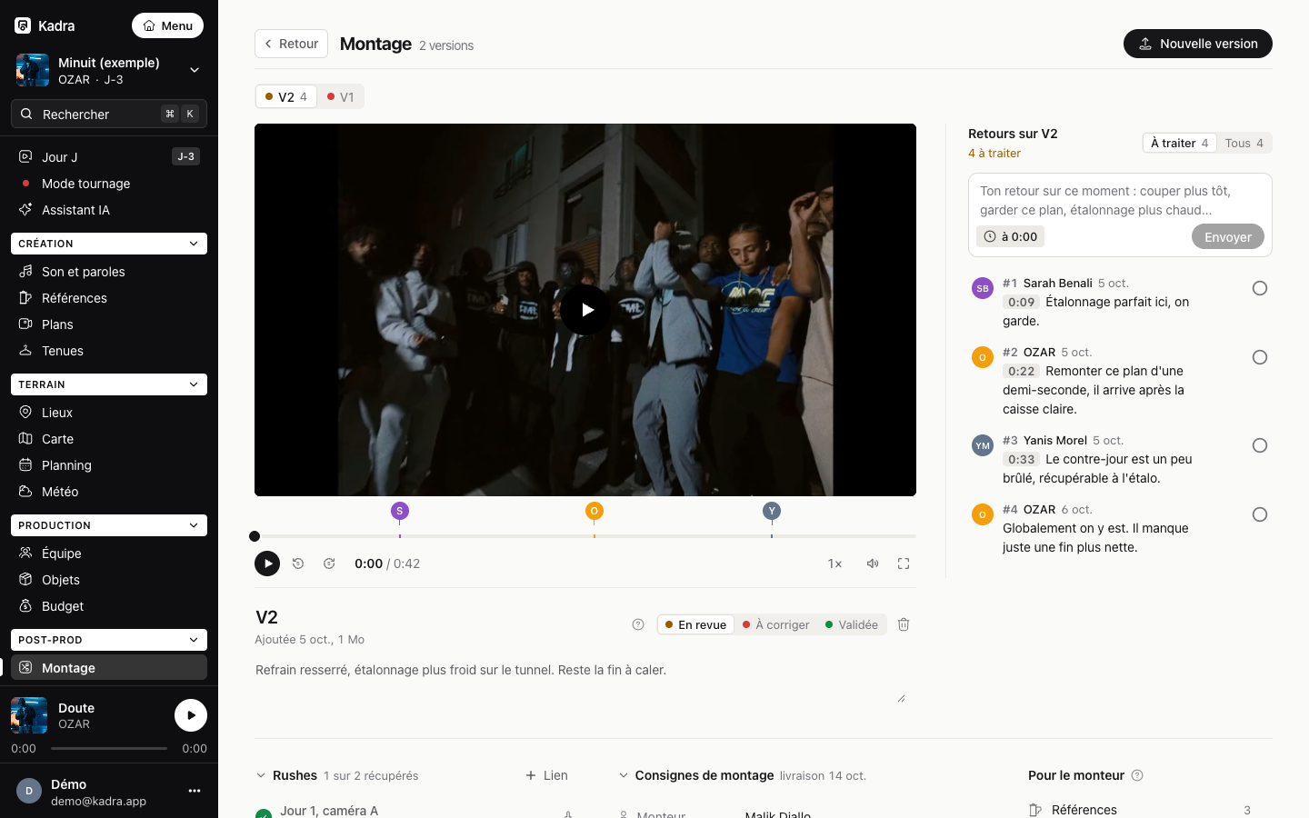Send the comment with Envoyer

pos(1228,236)
